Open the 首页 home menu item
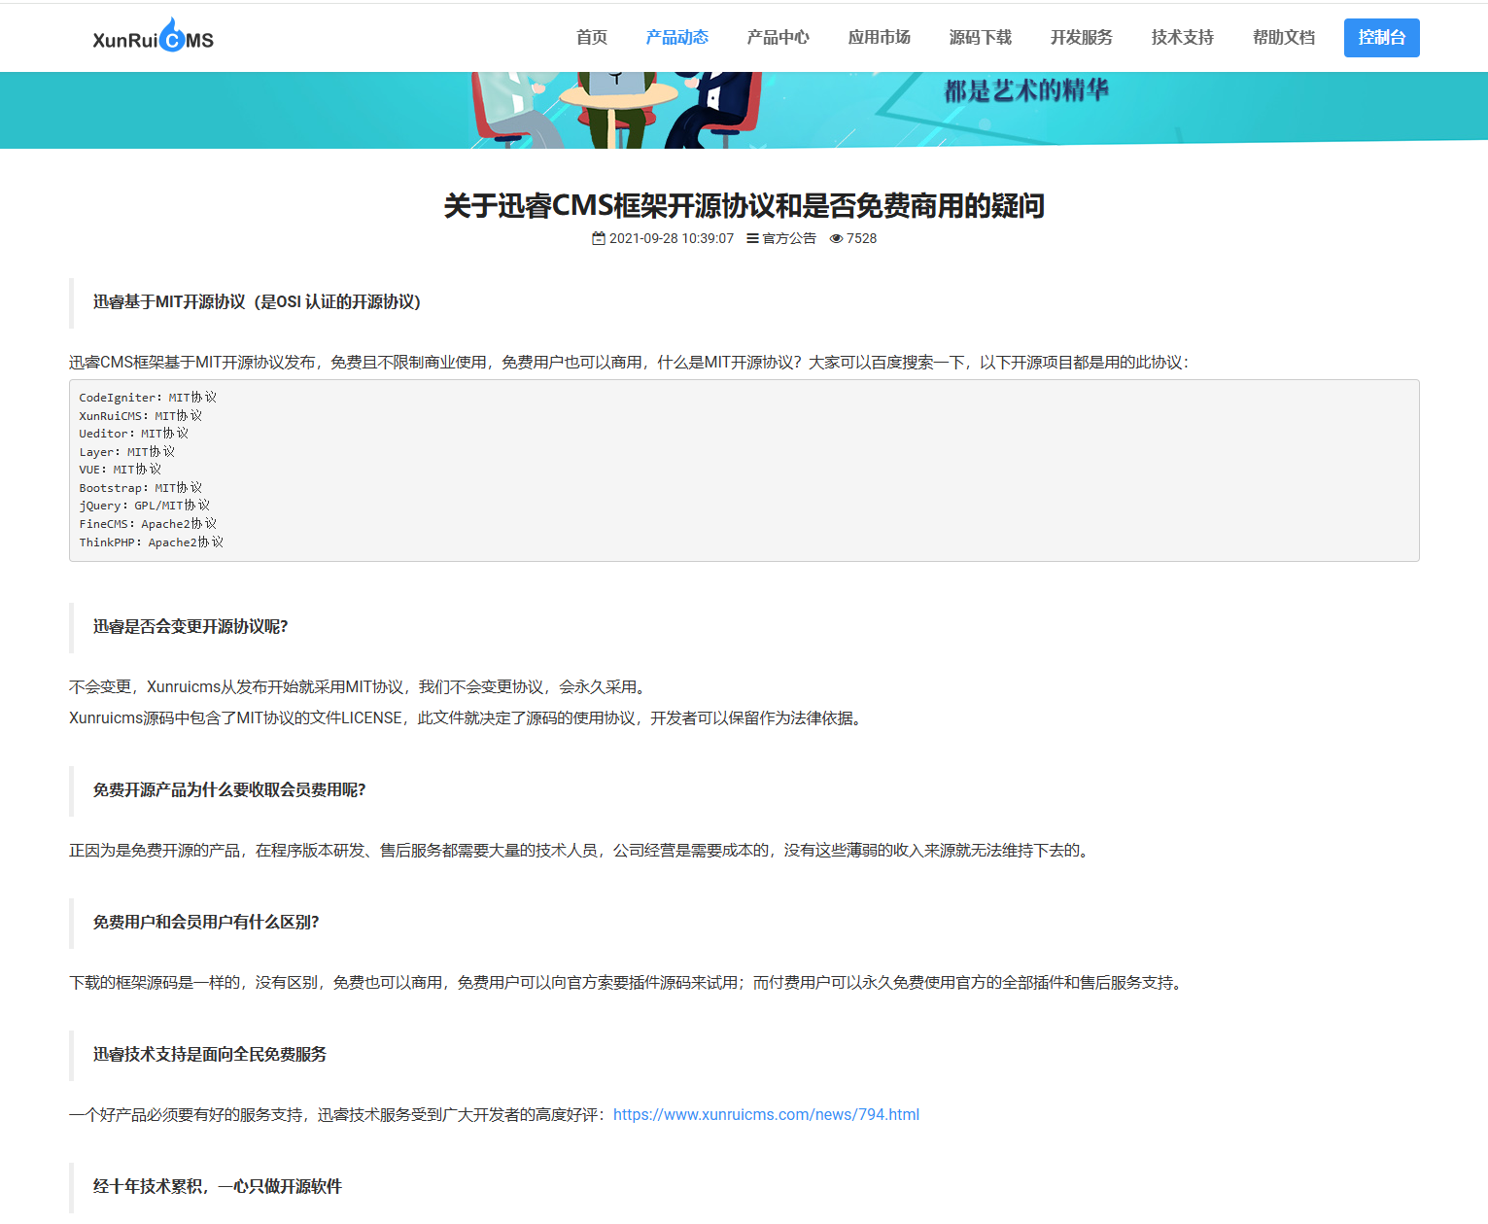Viewport: 1488px width, 1224px height. coord(591,37)
